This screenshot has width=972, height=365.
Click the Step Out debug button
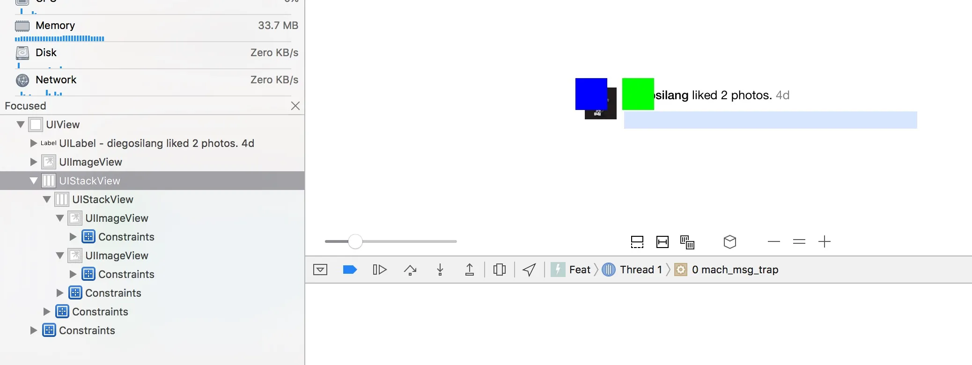(470, 270)
